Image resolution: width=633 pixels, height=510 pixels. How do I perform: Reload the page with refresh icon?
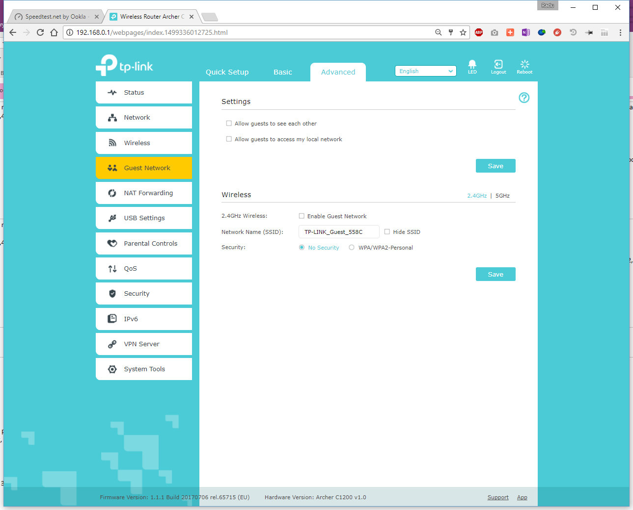point(40,32)
